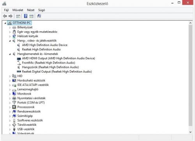The height and width of the screenshot is (141, 195).
Task: Click the HID device icon
Action: click(14, 76)
